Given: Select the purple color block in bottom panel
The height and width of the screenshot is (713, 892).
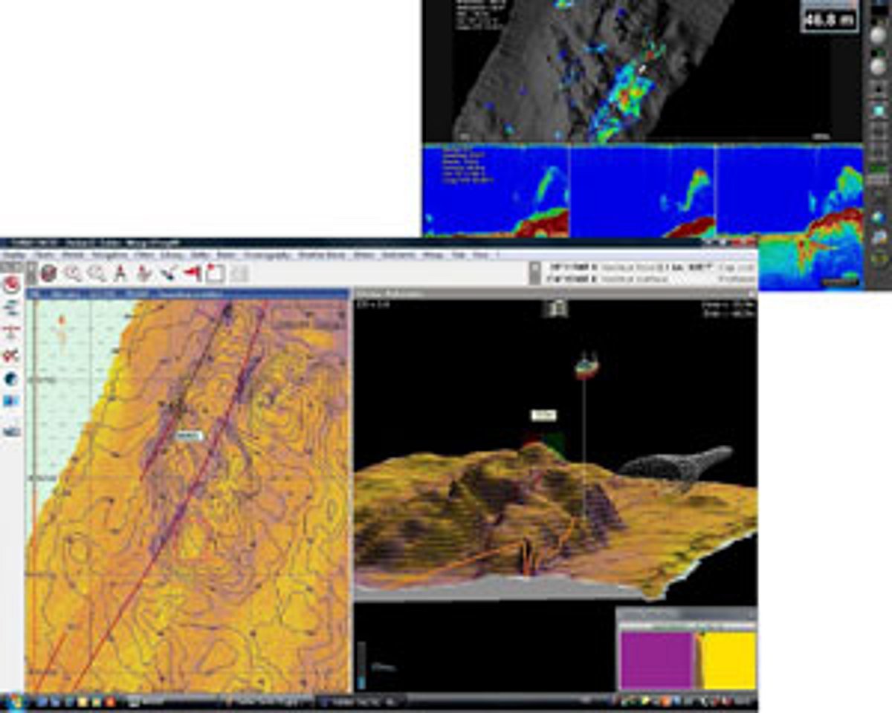Looking at the screenshot, I should [656, 660].
